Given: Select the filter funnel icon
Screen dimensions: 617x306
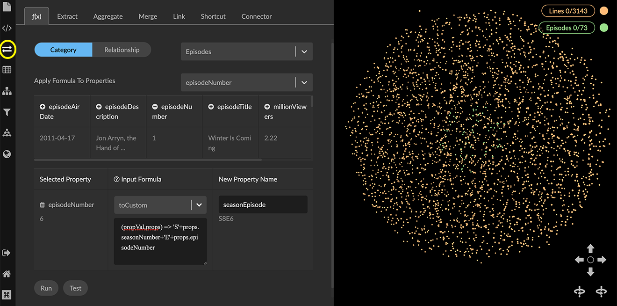Looking at the screenshot, I should tap(7, 112).
